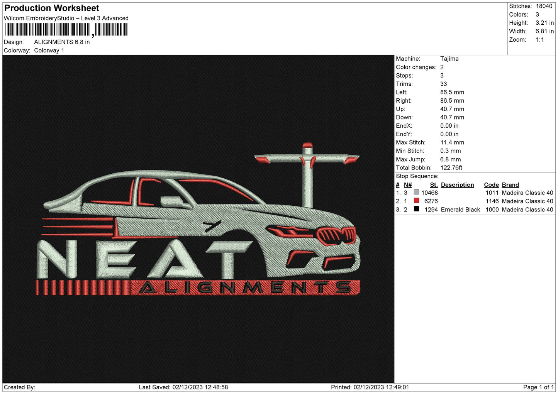
Task: Click the Trims value '33'
Action: click(x=444, y=84)
